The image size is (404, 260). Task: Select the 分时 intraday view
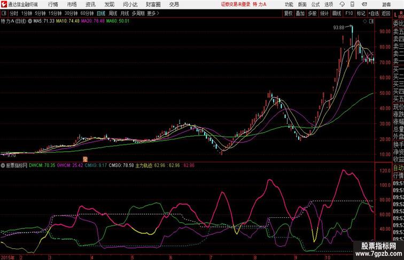tap(14, 13)
